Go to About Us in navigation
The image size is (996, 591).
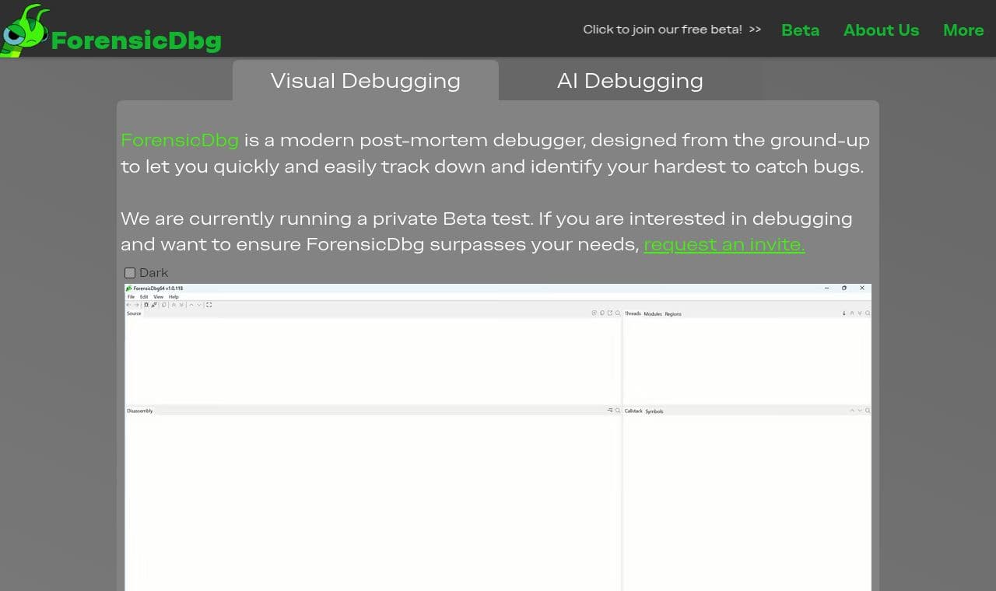point(881,30)
